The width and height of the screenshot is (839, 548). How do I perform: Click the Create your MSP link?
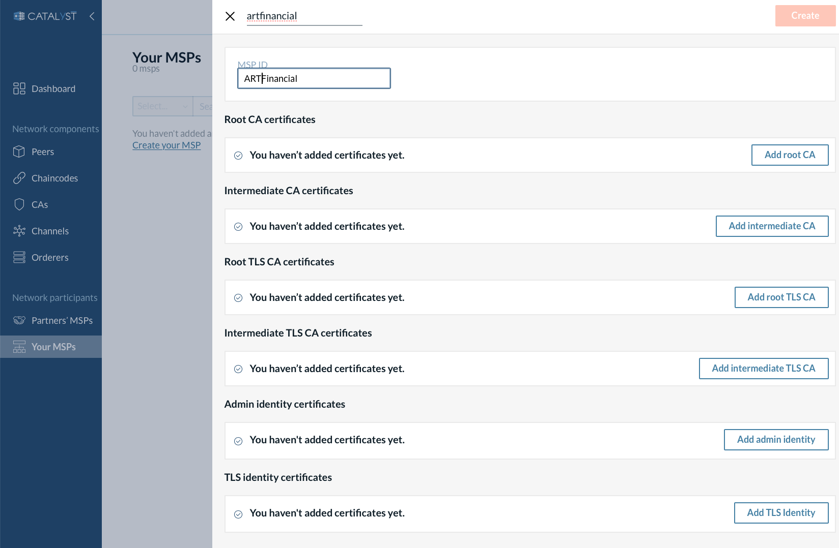click(x=166, y=145)
